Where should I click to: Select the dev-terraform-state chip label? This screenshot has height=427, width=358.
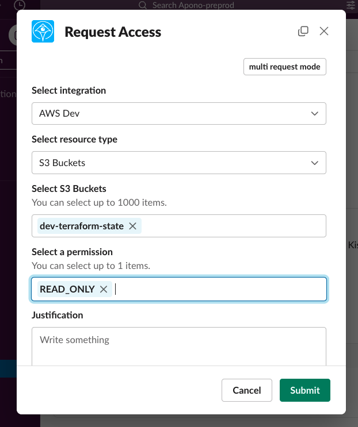click(82, 226)
